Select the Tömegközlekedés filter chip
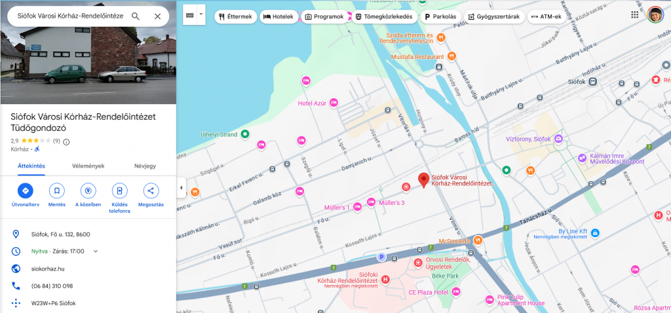This screenshot has width=671, height=313. 384,16
